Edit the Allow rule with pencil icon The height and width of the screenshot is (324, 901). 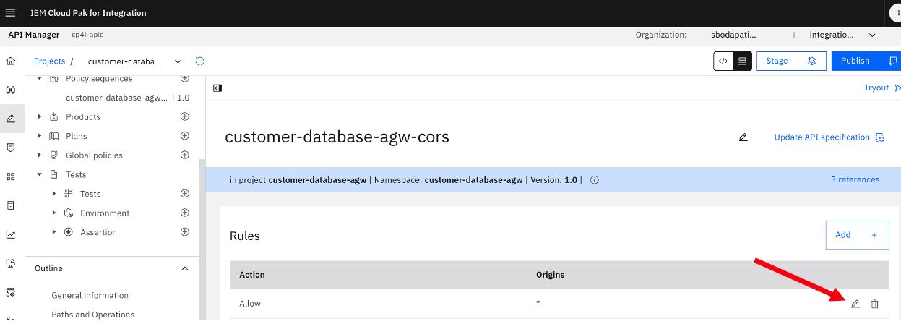tap(855, 304)
